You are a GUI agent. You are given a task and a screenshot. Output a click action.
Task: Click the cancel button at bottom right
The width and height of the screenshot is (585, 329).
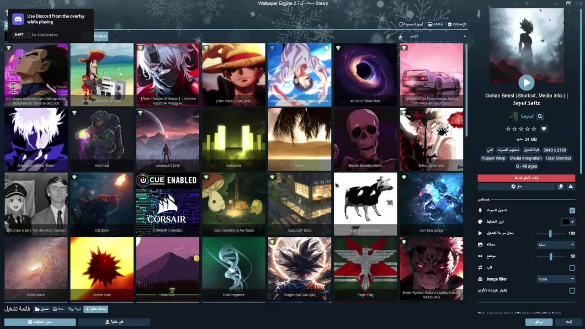[568, 322]
